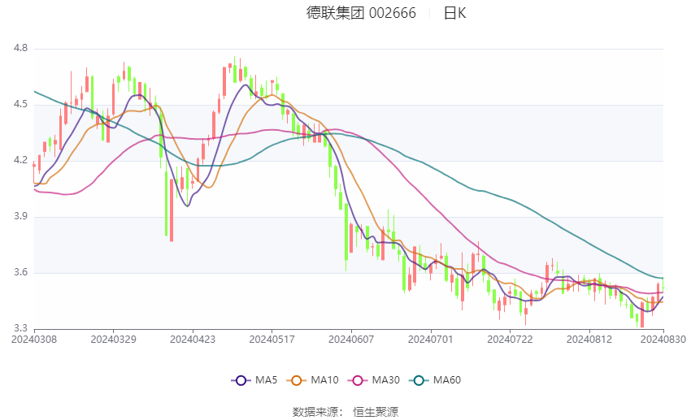The image size is (691, 420).
Task: Click y-axis value 3.3
Action: [20, 328]
